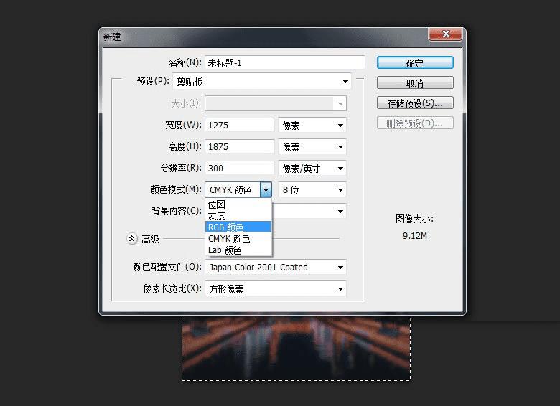560x406 pixels.
Task: Select Lab 颜色 from the color mode list
Action: [238, 250]
